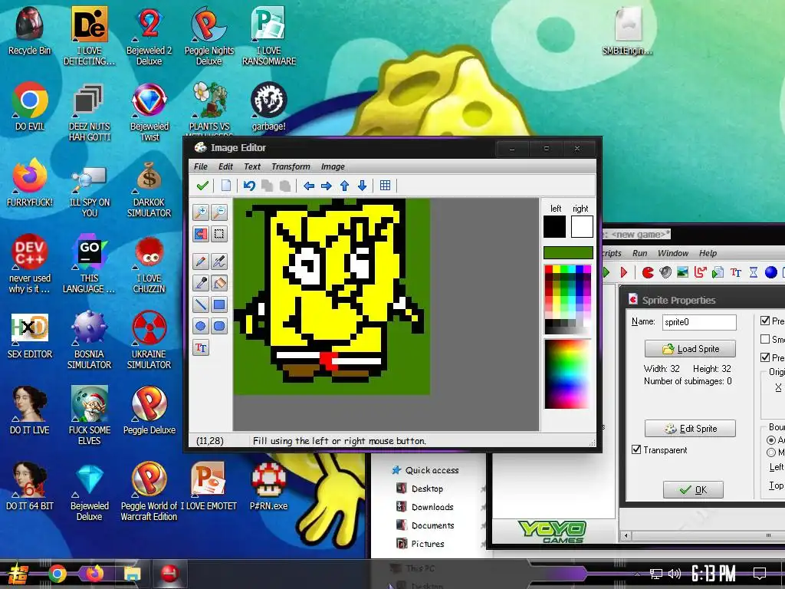Open Chrome from the taskbar
The height and width of the screenshot is (589, 785).
click(x=57, y=574)
